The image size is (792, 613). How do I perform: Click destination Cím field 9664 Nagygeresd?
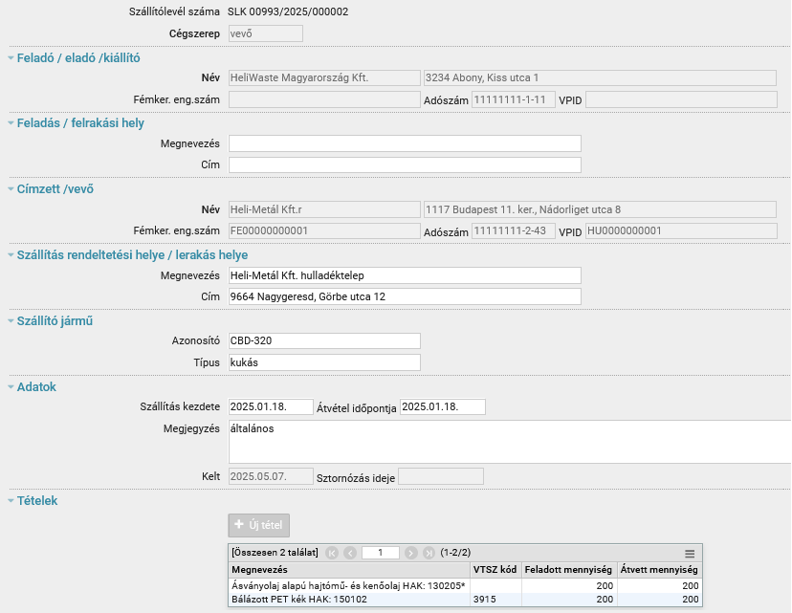click(x=405, y=296)
